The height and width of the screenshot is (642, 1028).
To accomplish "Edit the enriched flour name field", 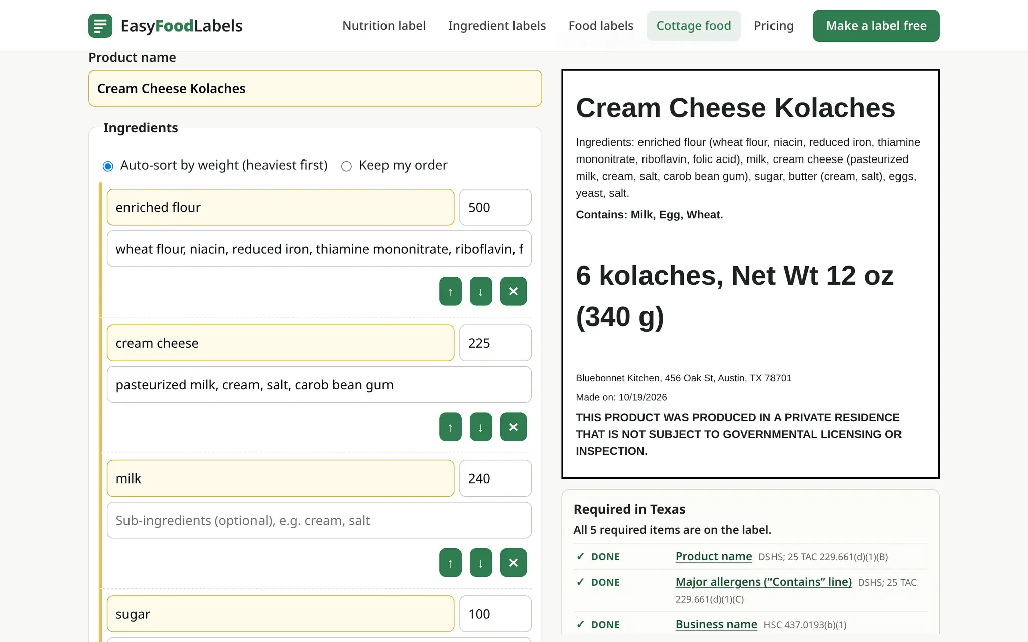I will click(281, 207).
